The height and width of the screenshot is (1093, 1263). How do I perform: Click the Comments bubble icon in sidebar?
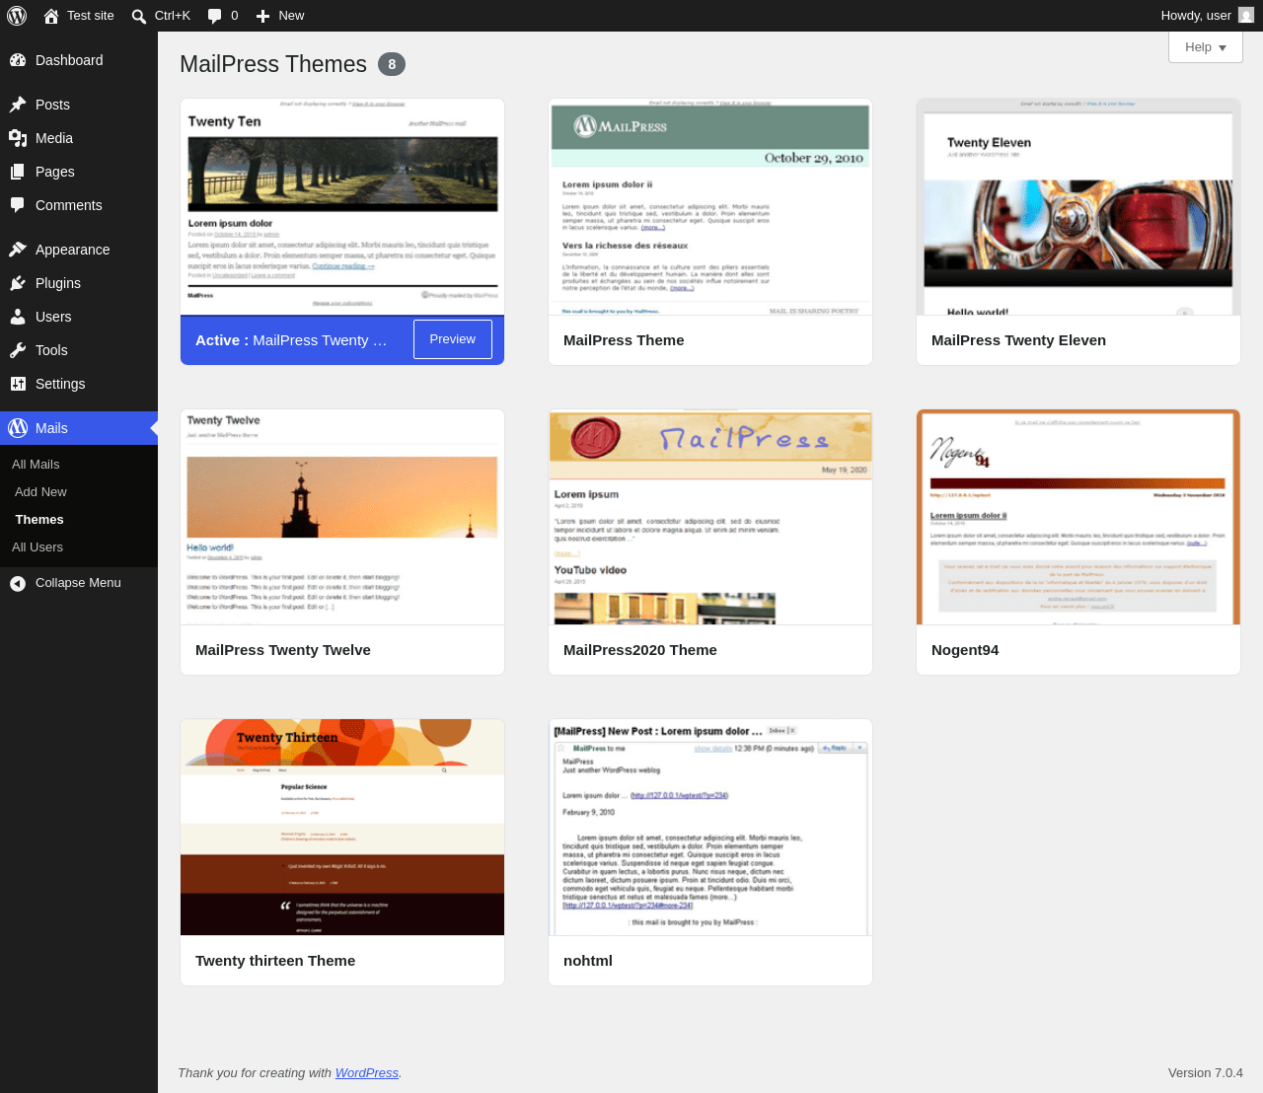[18, 205]
